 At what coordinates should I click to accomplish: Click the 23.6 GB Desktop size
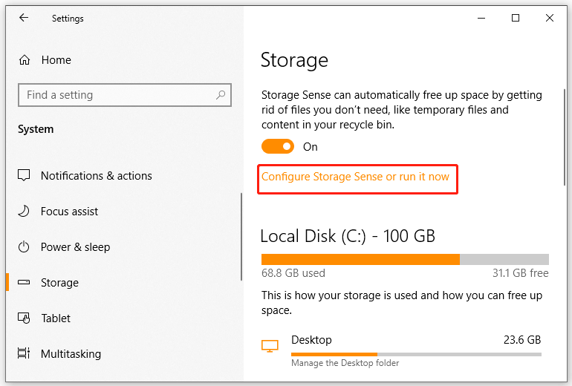tap(522, 340)
